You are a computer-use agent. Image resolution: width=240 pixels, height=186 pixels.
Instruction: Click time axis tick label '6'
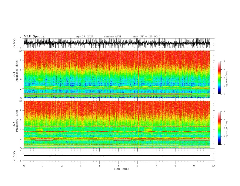coord(137,166)
